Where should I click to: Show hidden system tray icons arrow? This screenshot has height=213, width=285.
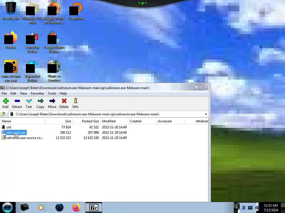pos(237,207)
